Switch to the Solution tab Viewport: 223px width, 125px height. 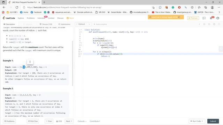pyautogui.click(x=28, y=24)
